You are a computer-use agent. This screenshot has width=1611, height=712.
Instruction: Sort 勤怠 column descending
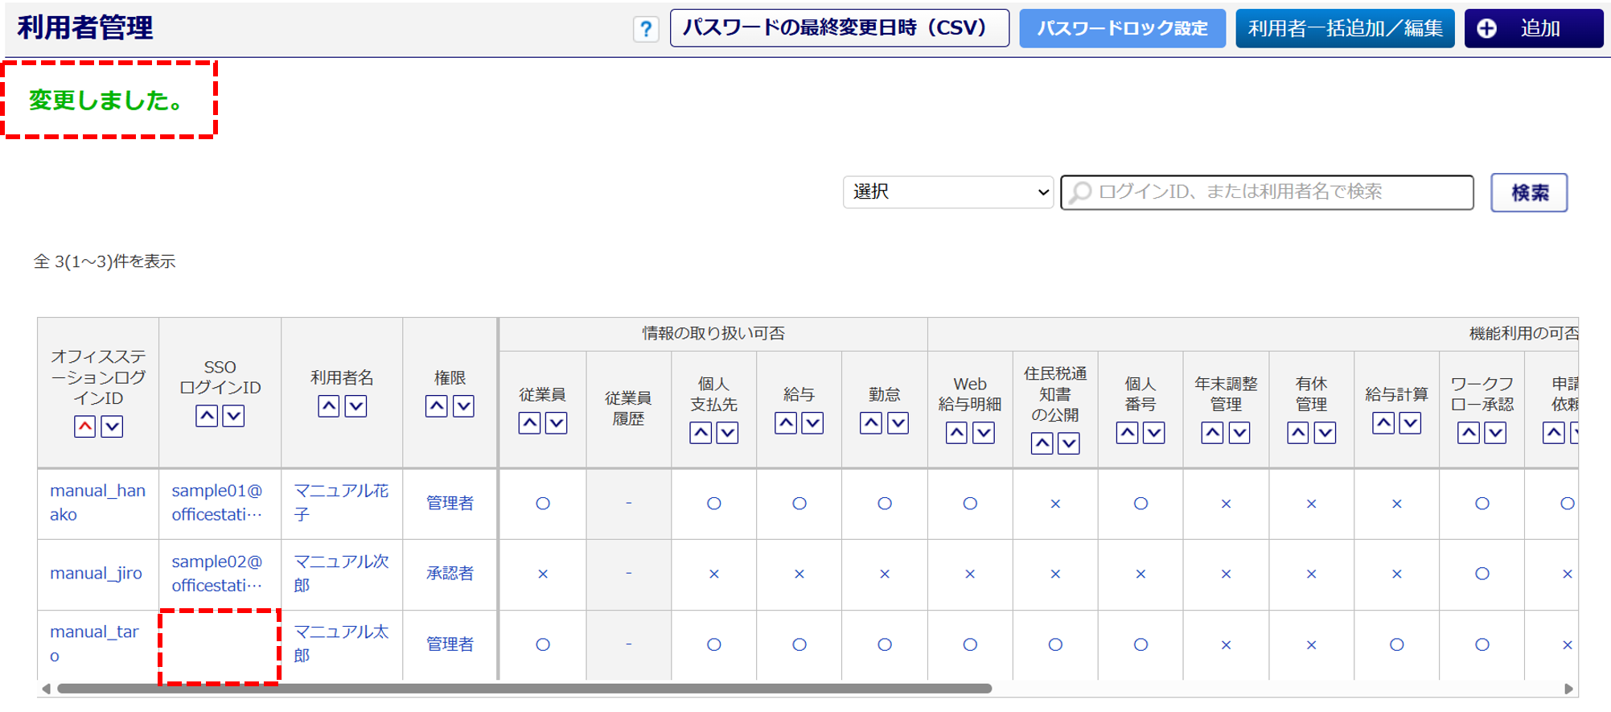coord(898,423)
